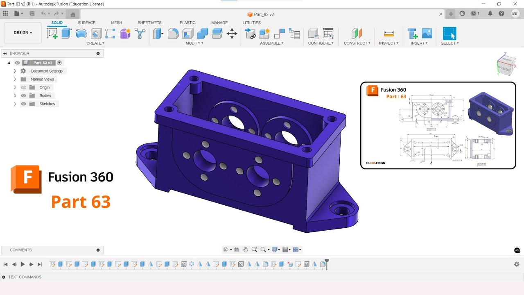Switch to the Sheet Metal tab
This screenshot has height=295, width=524.
[150, 23]
